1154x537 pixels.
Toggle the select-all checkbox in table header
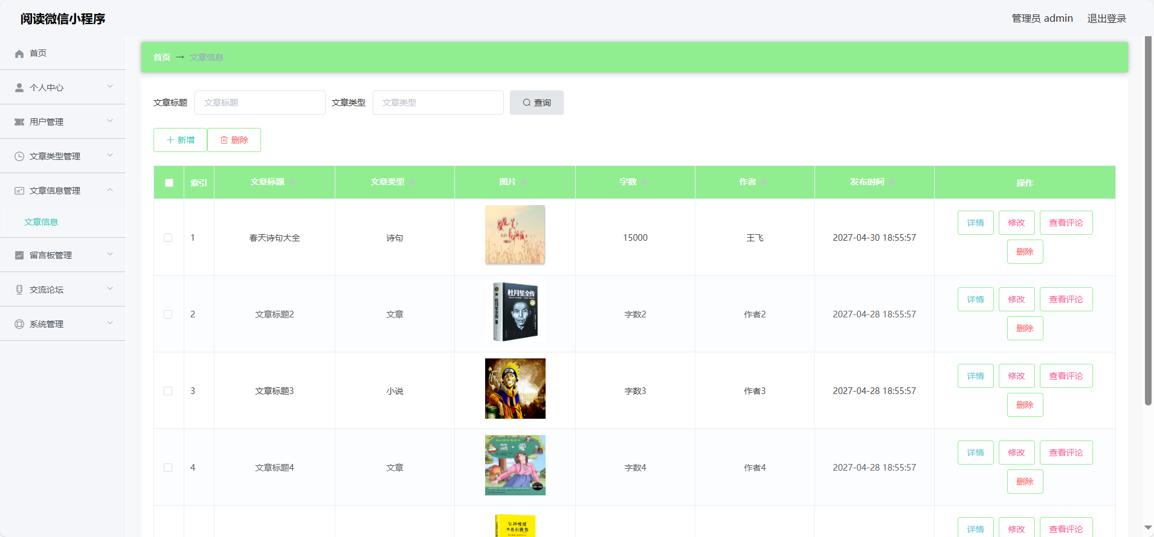[x=169, y=183]
